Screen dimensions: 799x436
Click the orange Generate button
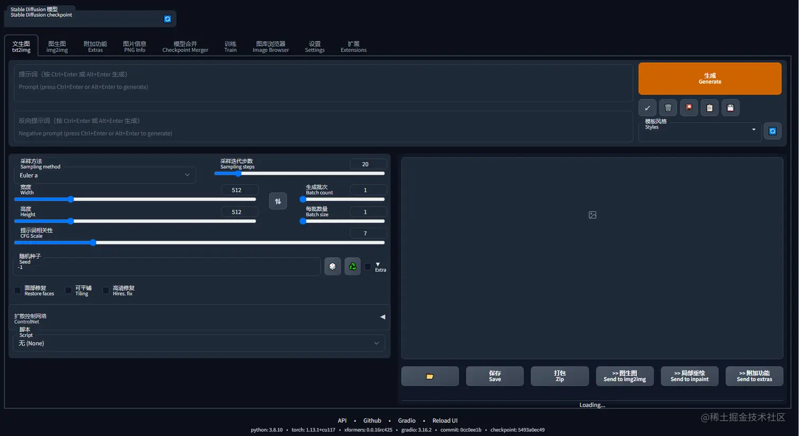[x=710, y=79]
